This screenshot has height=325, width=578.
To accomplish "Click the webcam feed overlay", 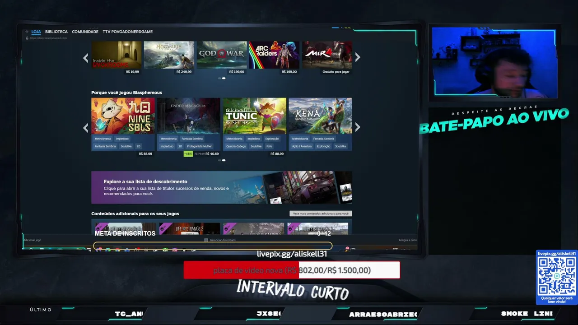I will [495, 61].
